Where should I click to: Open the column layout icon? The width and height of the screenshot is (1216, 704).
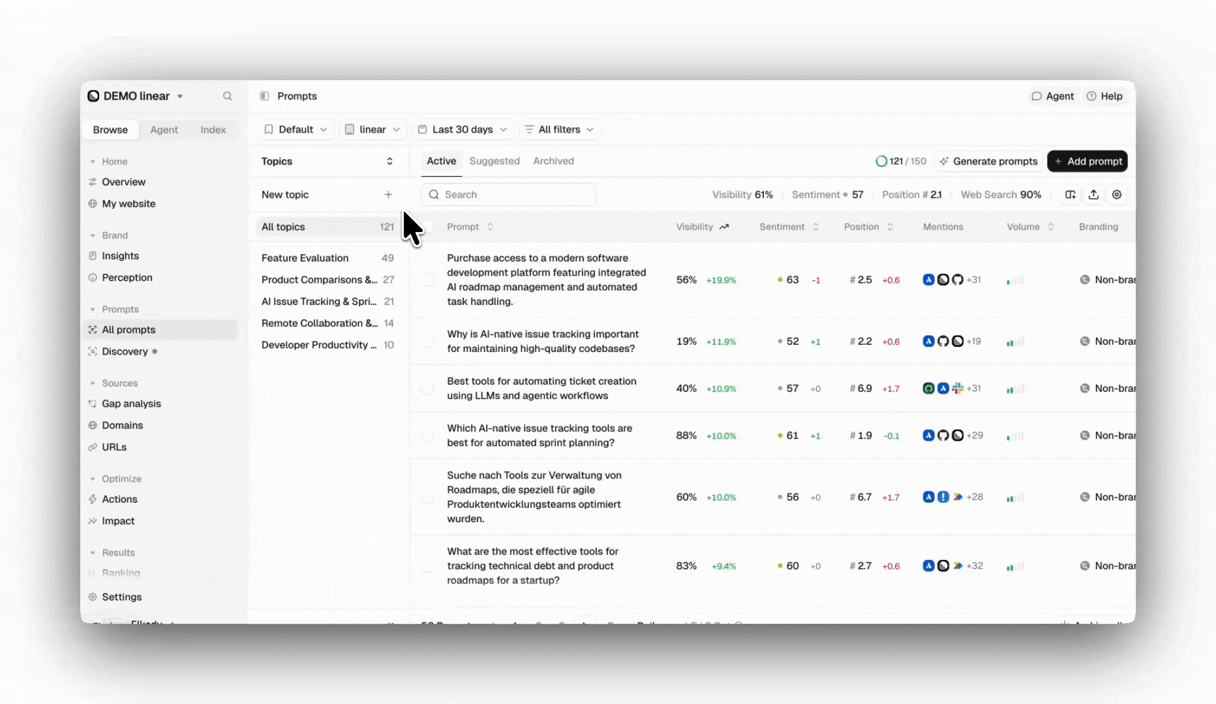click(x=1071, y=194)
